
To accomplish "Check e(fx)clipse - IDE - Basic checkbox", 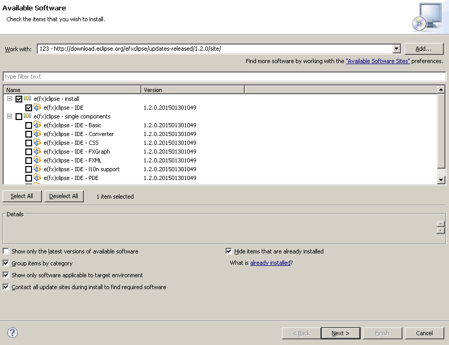I will point(28,125).
